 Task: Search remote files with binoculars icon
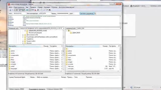pyautogui.click(x=50, y=10)
